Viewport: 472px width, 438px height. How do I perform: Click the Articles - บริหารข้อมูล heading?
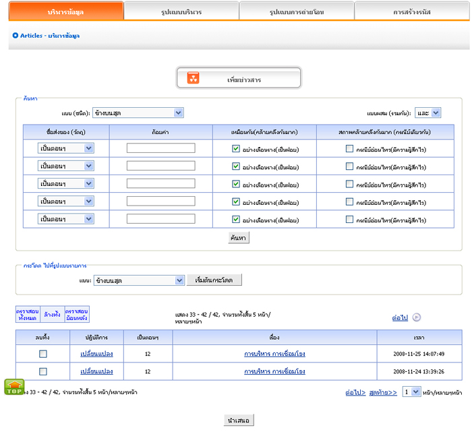coord(50,36)
